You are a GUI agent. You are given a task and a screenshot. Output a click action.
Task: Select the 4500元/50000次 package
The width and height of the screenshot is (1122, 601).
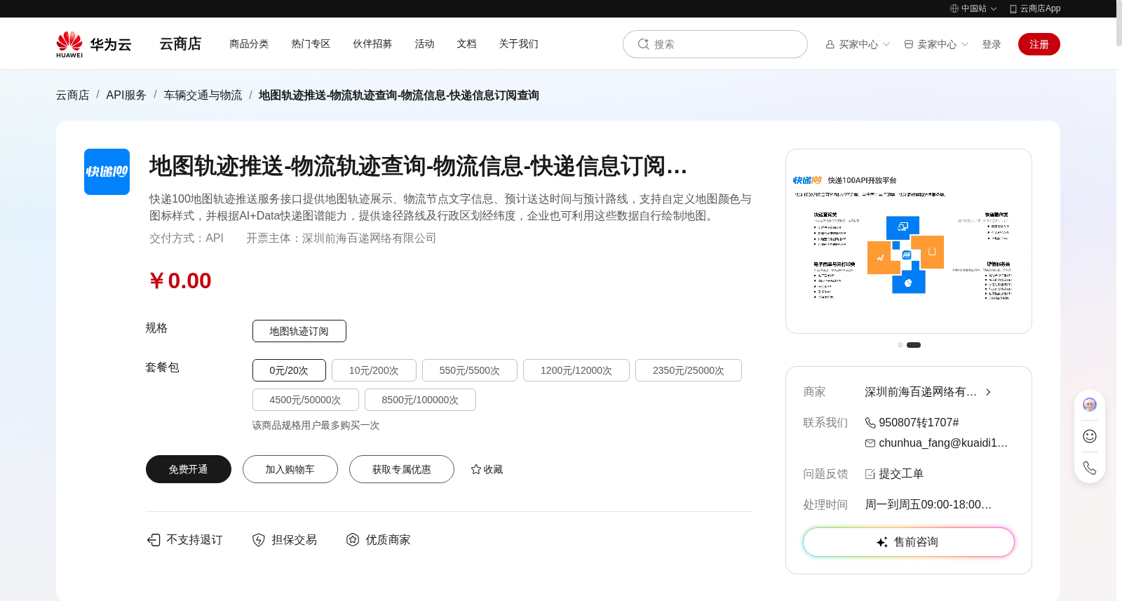point(306,400)
